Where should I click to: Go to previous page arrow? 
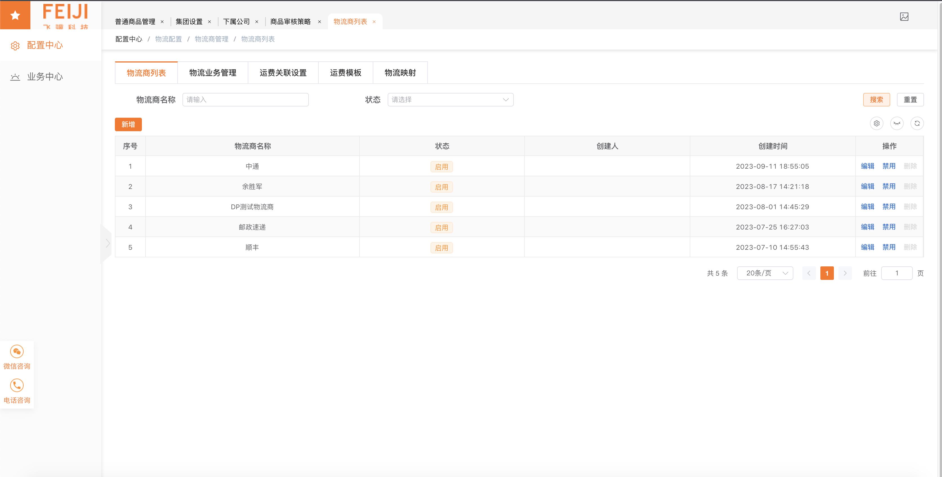point(809,273)
